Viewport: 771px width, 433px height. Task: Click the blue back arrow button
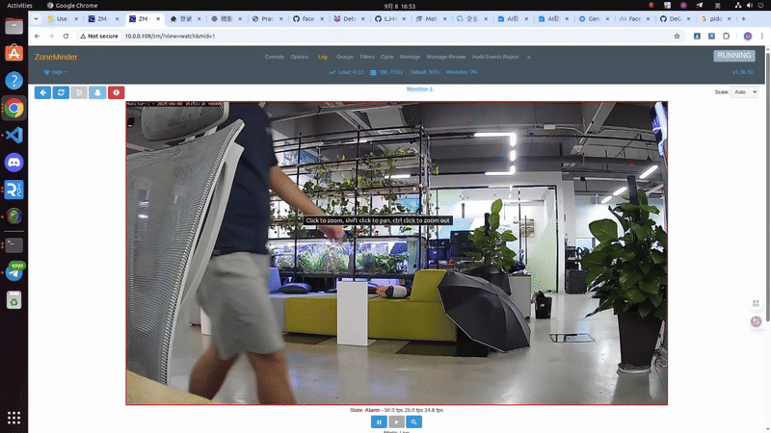click(42, 92)
